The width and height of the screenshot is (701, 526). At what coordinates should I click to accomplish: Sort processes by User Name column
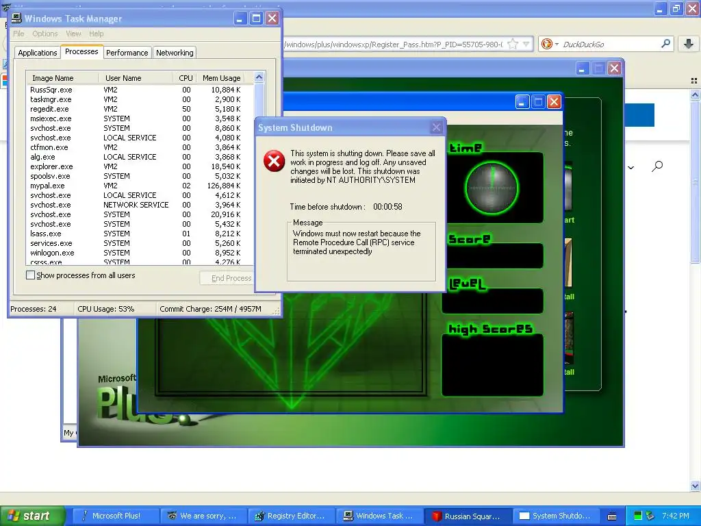pos(136,78)
